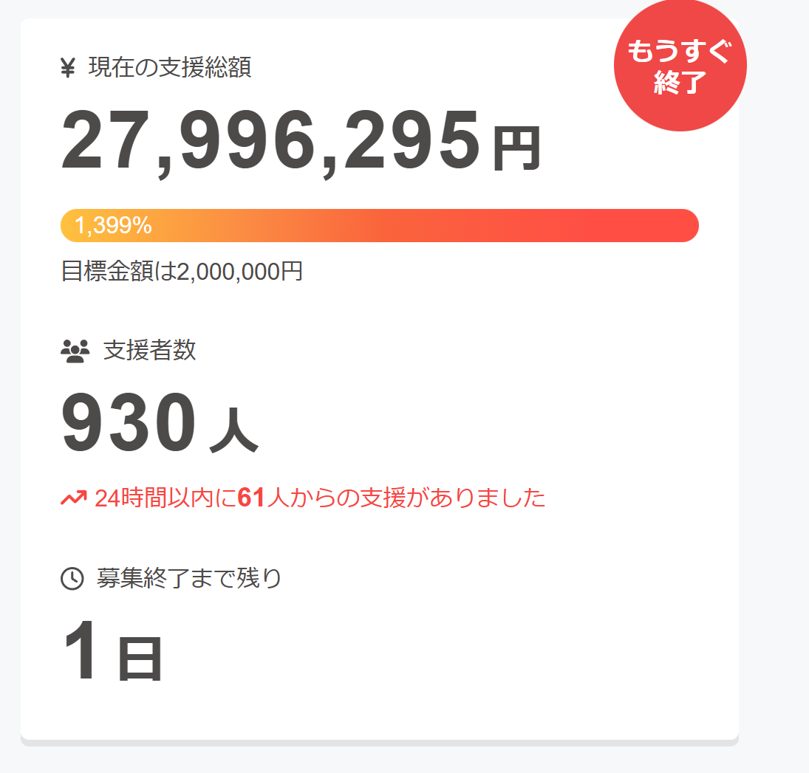
Task: Click the red upward trend arrow icon
Action: [73, 498]
